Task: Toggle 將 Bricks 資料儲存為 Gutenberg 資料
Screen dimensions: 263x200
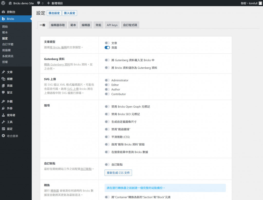Action: point(107,68)
